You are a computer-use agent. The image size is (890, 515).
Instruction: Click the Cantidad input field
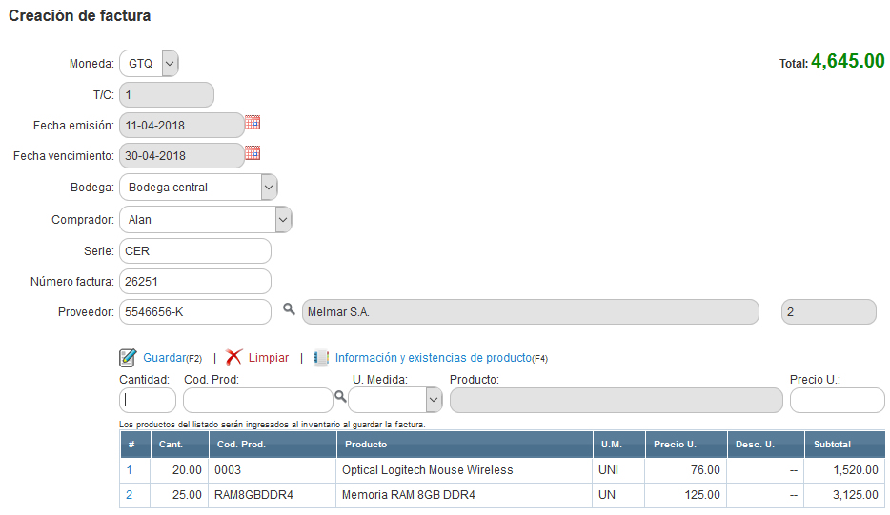pyautogui.click(x=147, y=401)
